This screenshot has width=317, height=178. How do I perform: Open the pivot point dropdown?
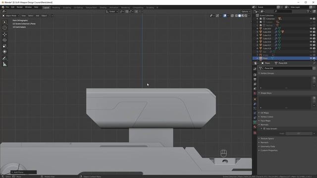tap(121, 11)
